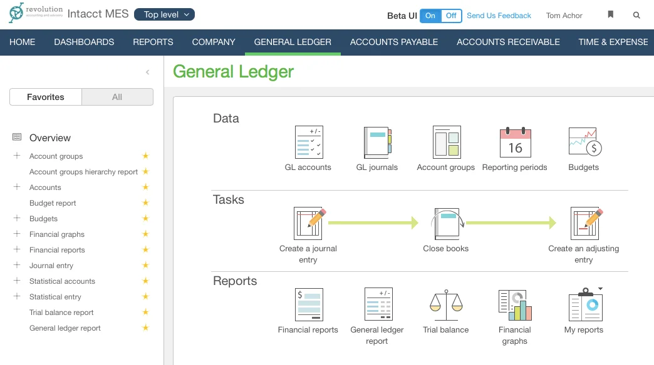Viewport: 654px width, 365px height.
Task: Open Trial balance report link in sidebar
Action: click(61, 312)
